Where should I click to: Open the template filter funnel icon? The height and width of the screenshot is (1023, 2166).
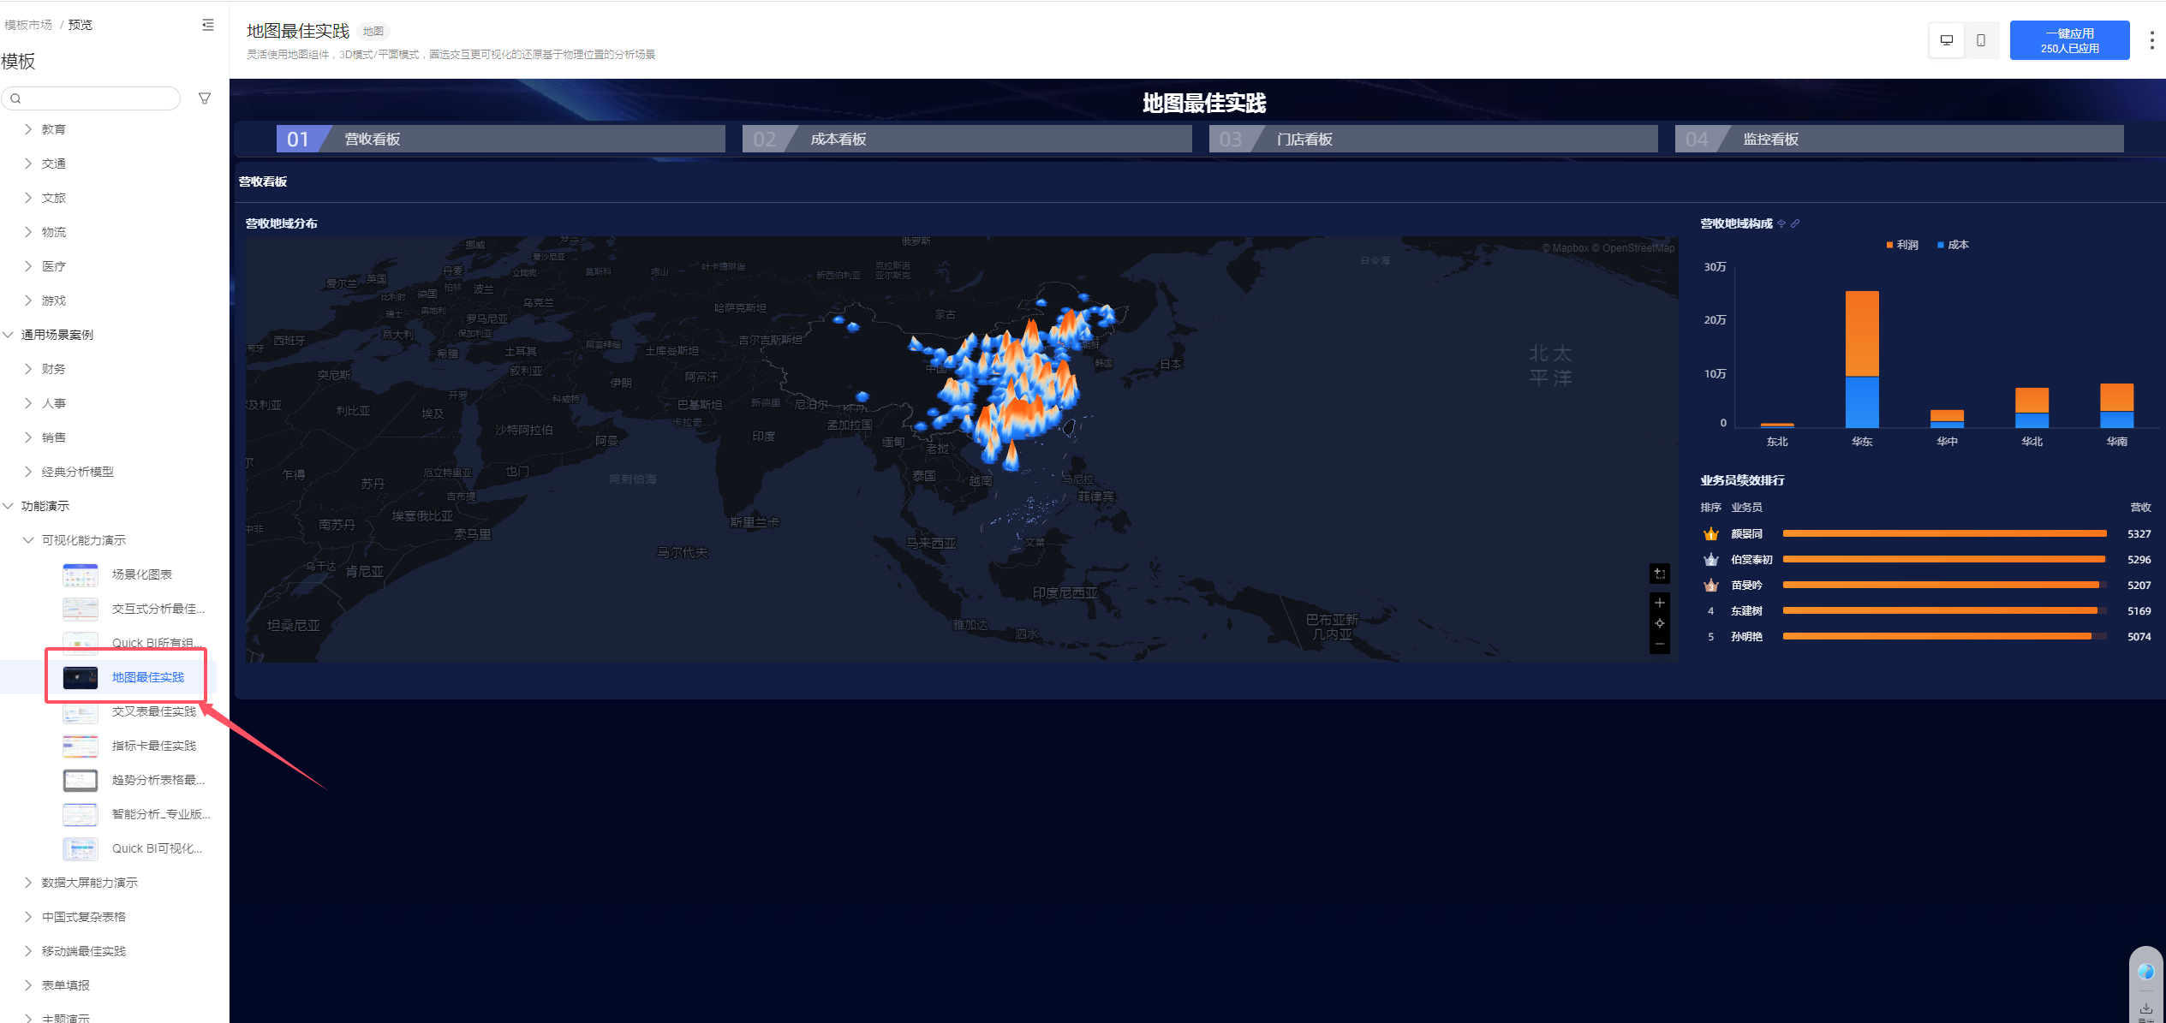(x=205, y=98)
